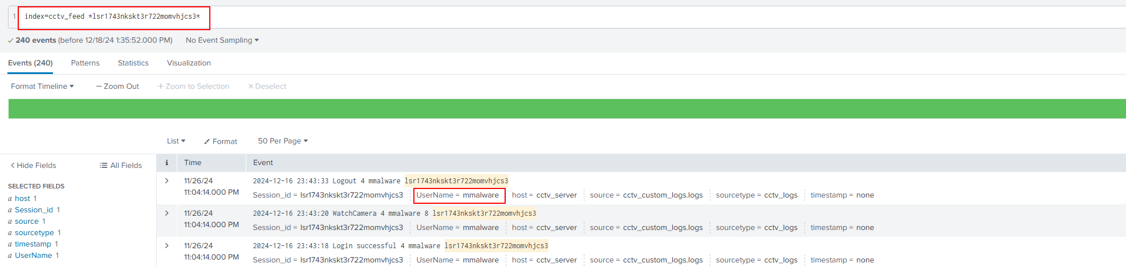Click Session_id value in the WatchCamera event

(x=352, y=228)
